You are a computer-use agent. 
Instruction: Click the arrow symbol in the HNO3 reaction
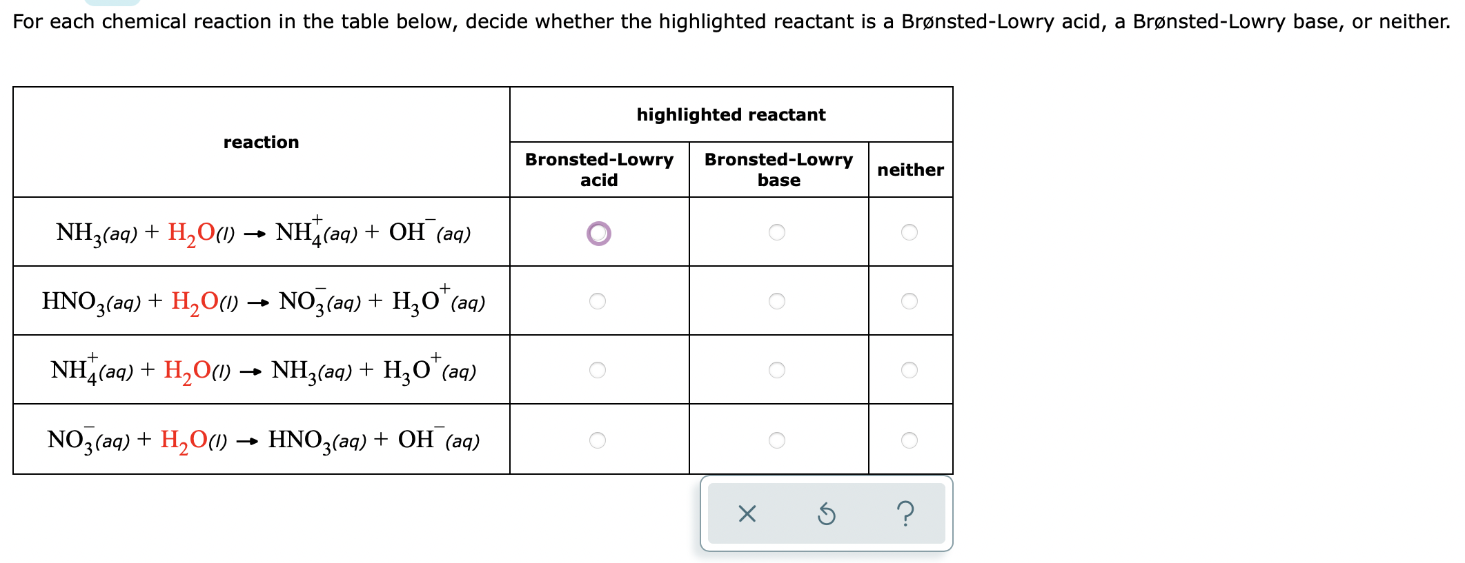[259, 301]
